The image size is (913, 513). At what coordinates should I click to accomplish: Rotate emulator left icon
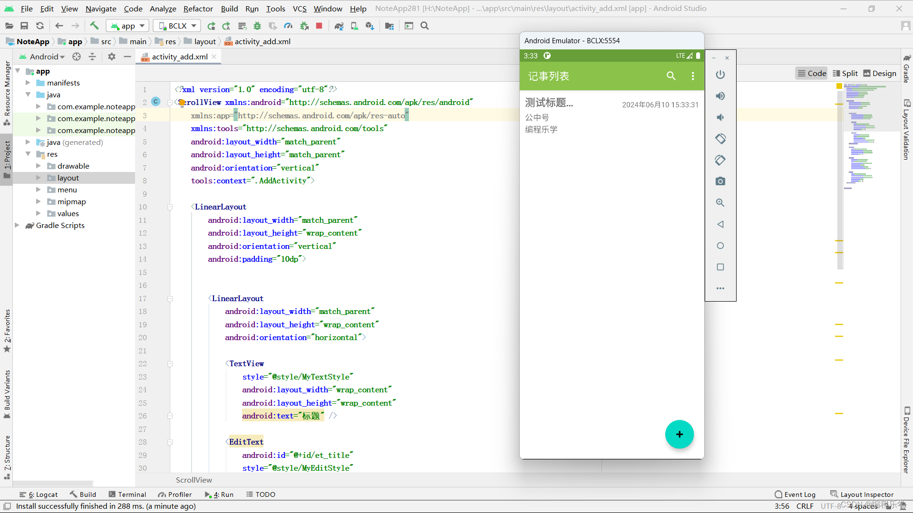click(x=720, y=139)
